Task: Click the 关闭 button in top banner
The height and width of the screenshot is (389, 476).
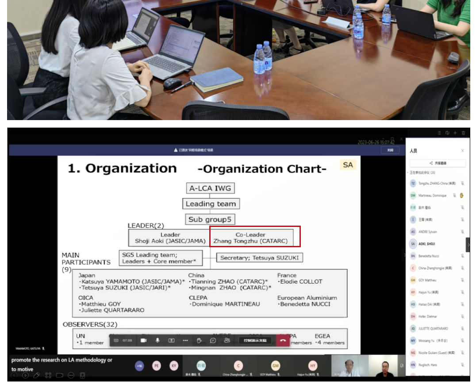Action: 390,150
